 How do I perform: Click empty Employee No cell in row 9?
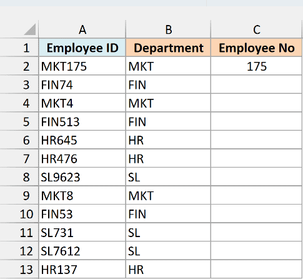tap(257, 195)
